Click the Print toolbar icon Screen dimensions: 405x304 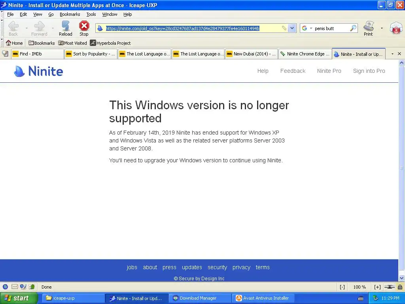pyautogui.click(x=368, y=28)
